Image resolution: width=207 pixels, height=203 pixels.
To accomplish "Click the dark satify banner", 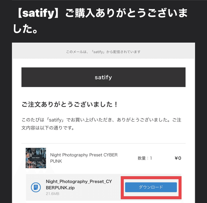I will [103, 77].
